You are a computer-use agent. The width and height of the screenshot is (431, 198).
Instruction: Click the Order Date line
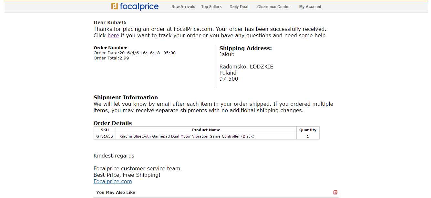[135, 53]
